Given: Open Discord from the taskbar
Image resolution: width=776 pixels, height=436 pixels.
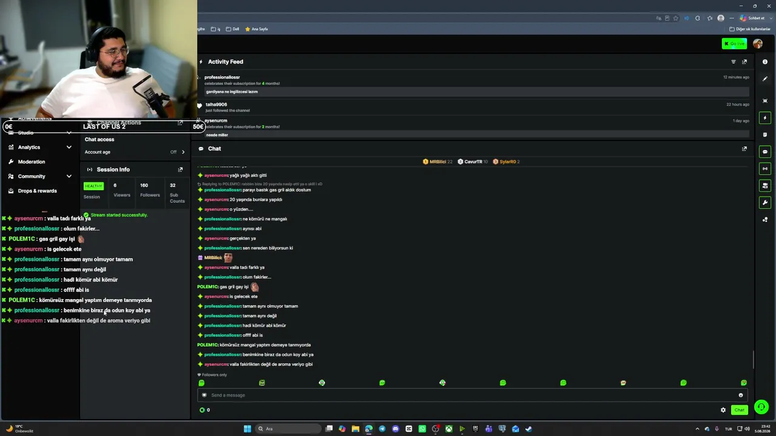Looking at the screenshot, I should (x=395, y=429).
